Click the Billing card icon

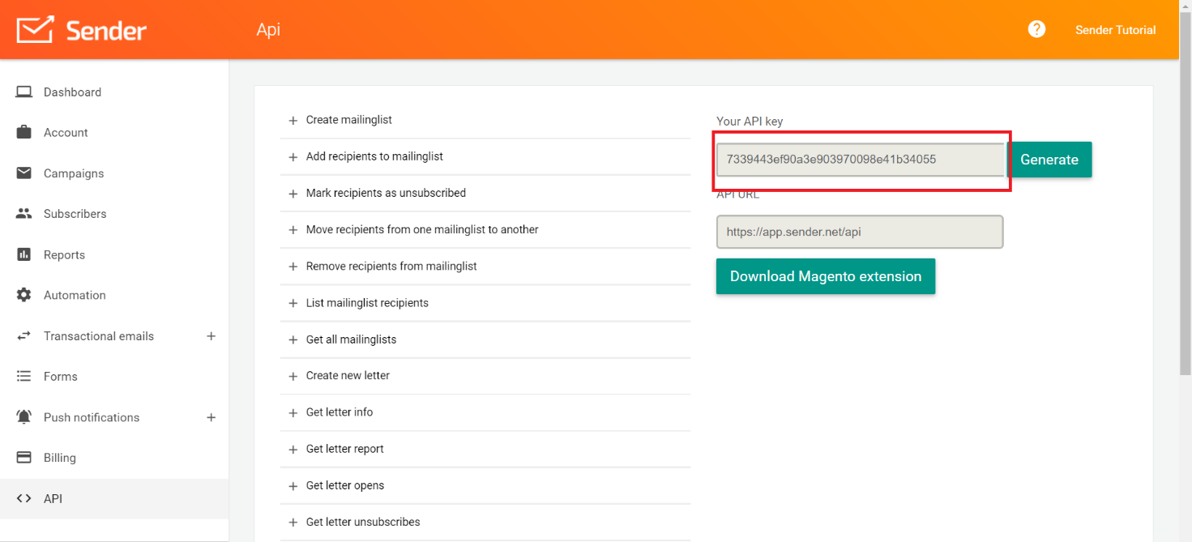click(x=24, y=457)
